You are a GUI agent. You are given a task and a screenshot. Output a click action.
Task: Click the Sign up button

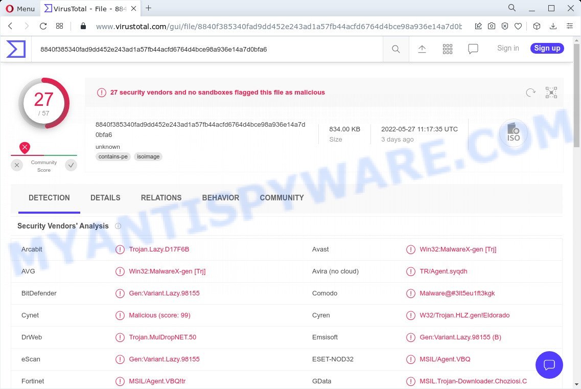point(547,48)
